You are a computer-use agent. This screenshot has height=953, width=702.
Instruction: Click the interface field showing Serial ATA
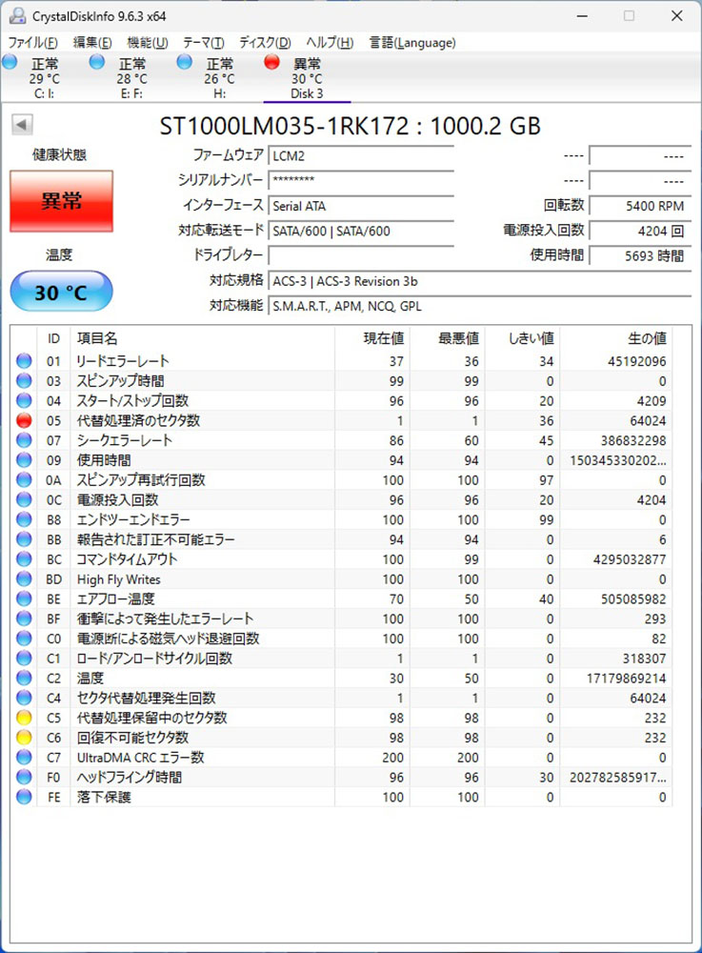(361, 206)
